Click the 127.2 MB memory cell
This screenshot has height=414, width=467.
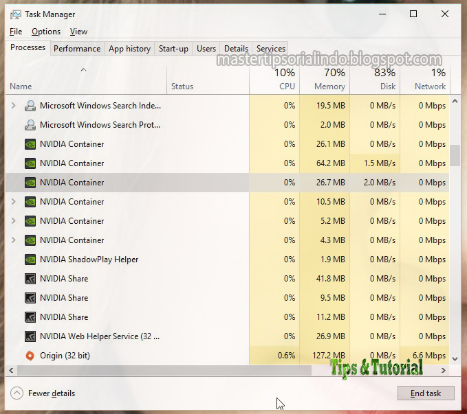pyautogui.click(x=325, y=356)
